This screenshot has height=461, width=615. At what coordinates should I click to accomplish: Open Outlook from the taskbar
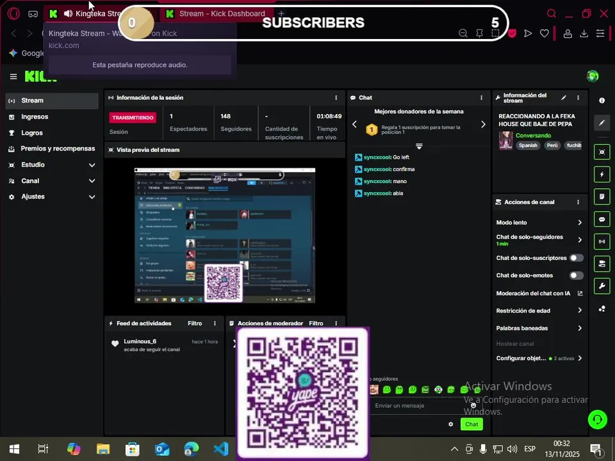click(x=162, y=449)
